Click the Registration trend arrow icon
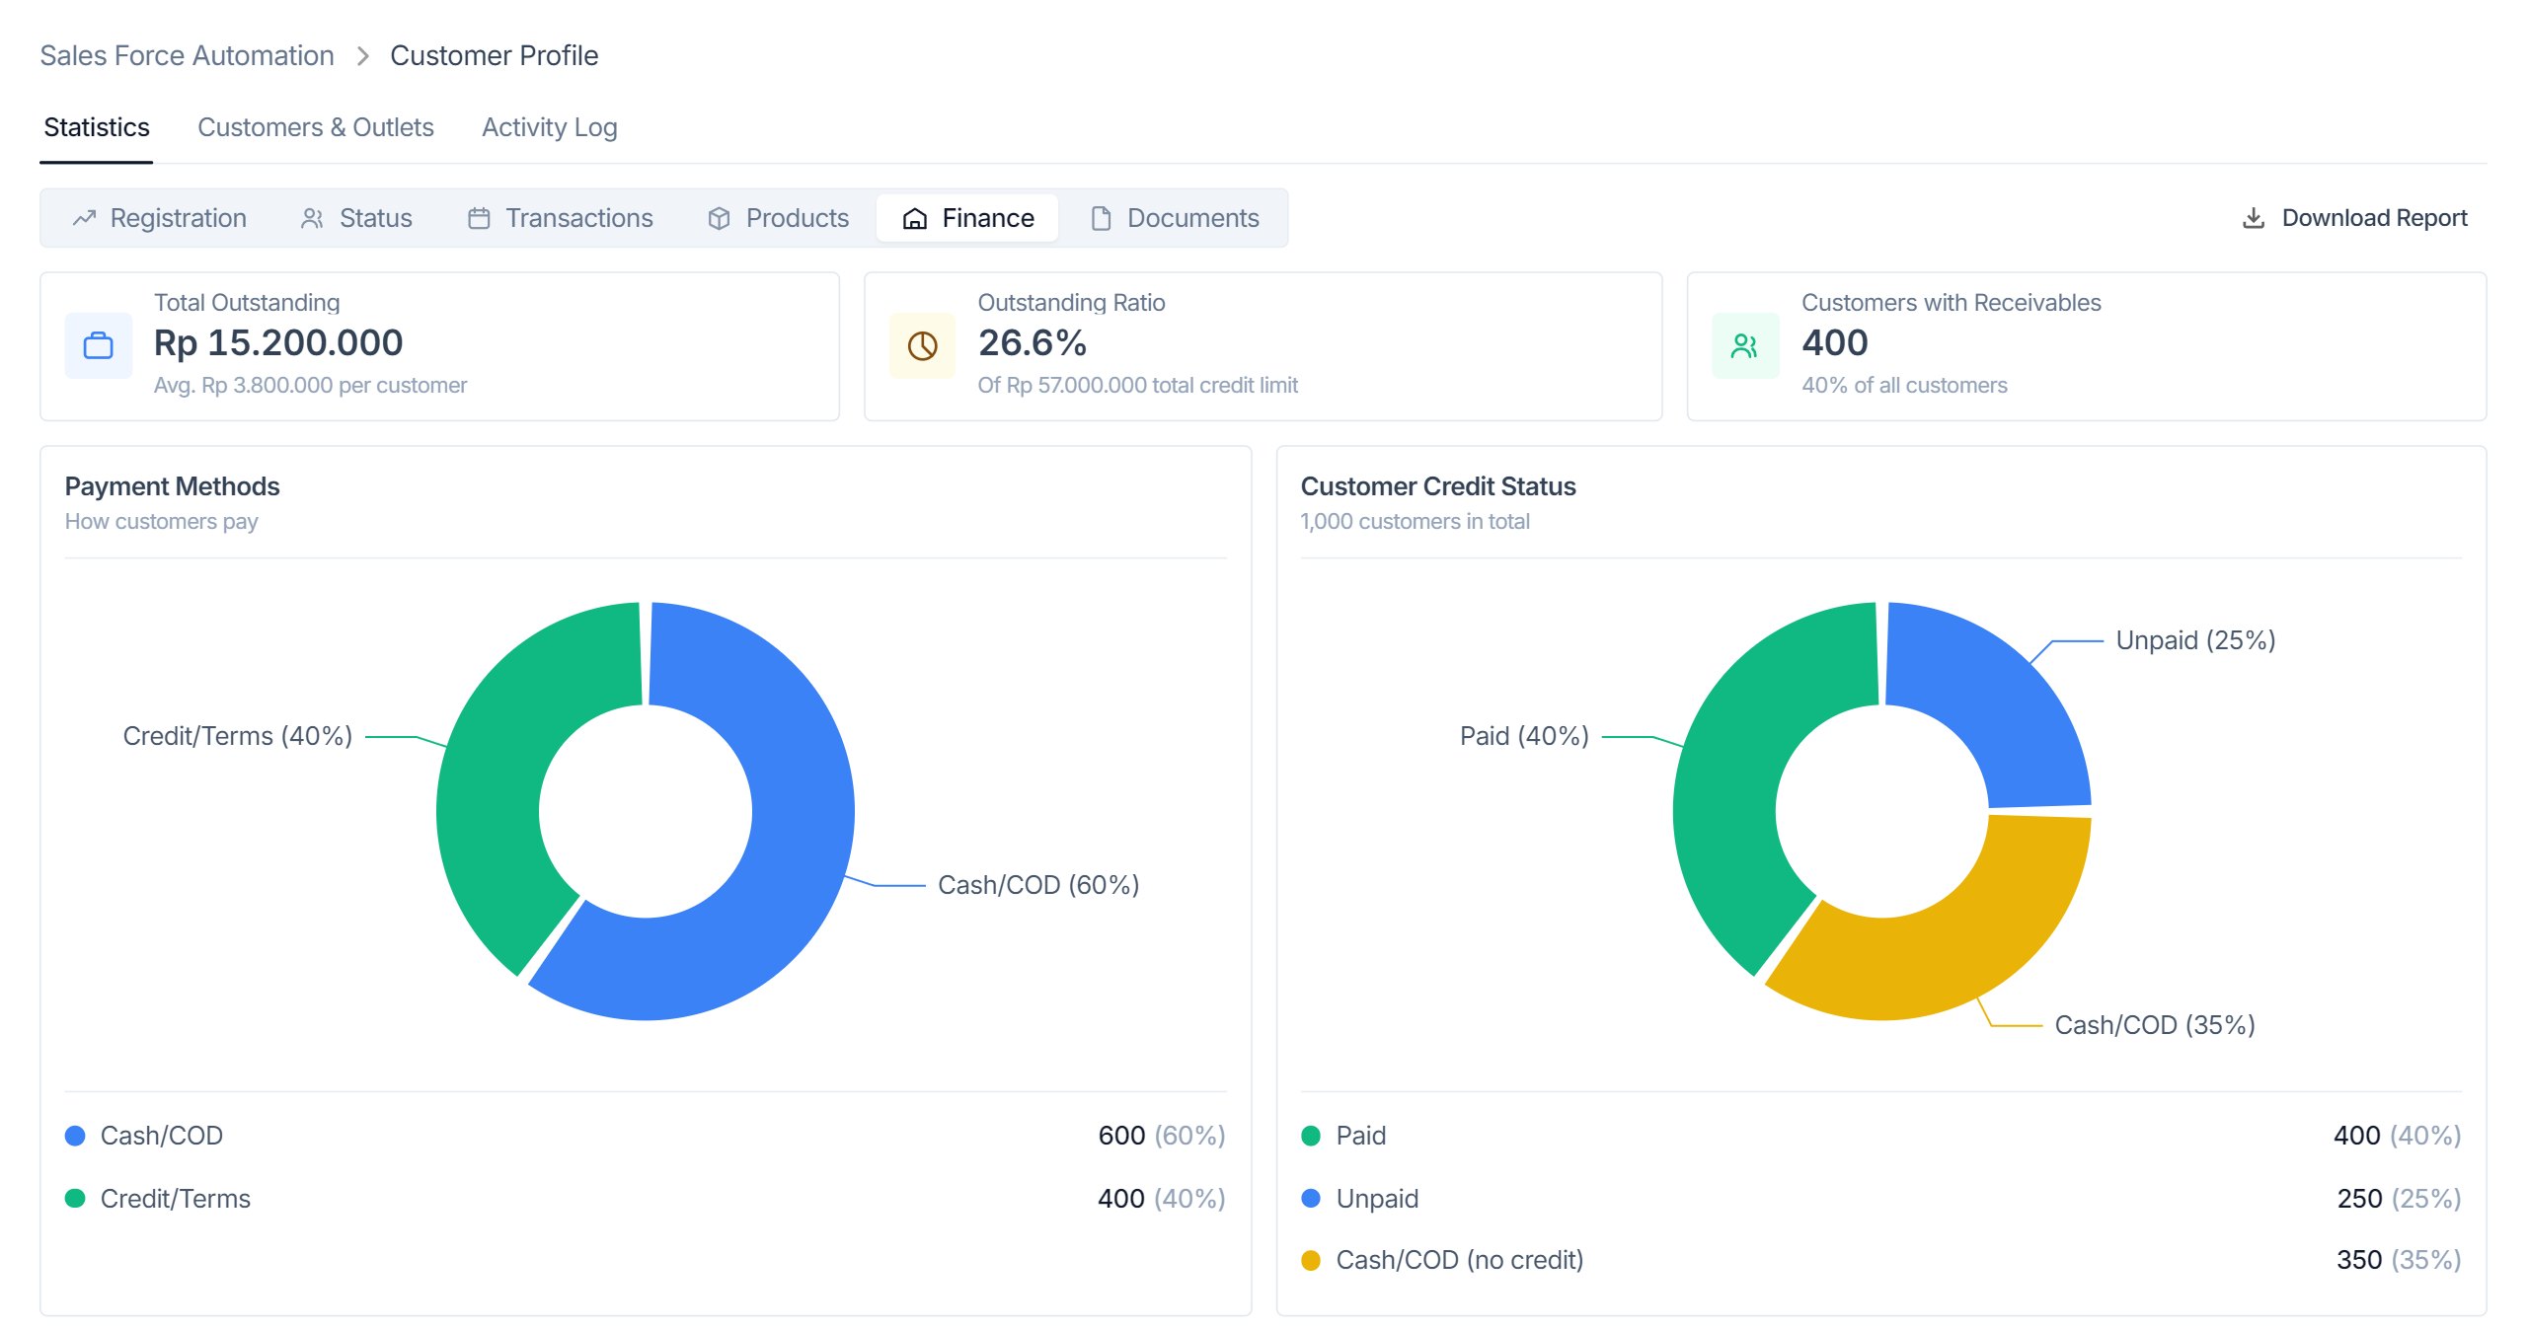The height and width of the screenshot is (1330, 2527). point(84,218)
